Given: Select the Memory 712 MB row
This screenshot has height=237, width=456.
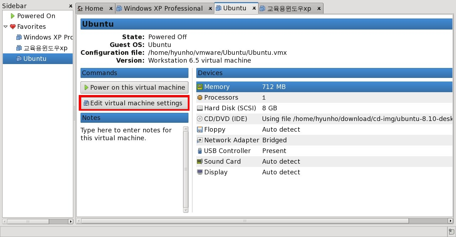Looking at the screenshot, I should [324, 87].
